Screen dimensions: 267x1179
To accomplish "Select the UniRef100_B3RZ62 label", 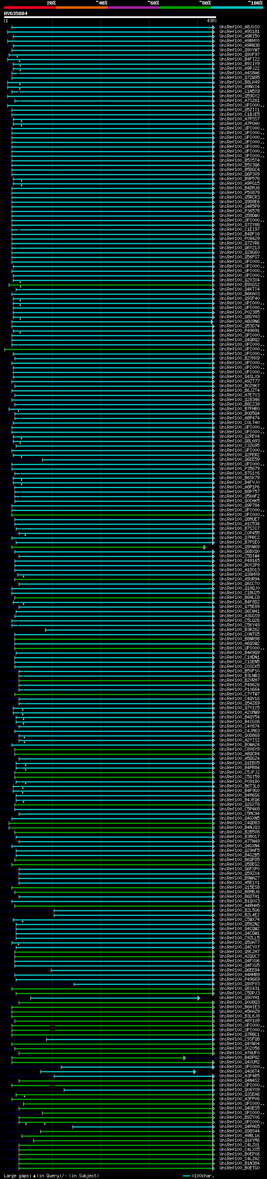I will pyautogui.click(x=239, y=630).
